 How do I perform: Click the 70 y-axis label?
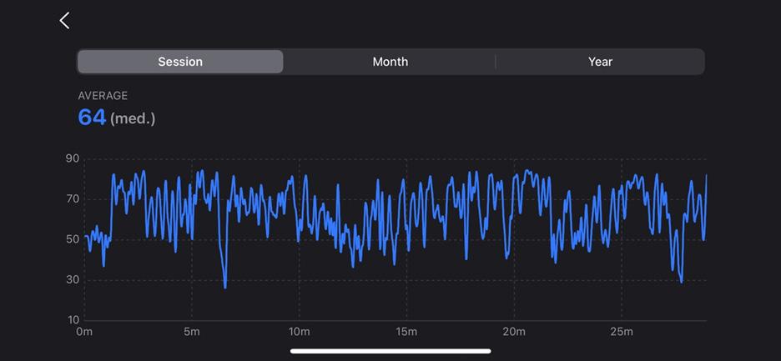pos(73,199)
